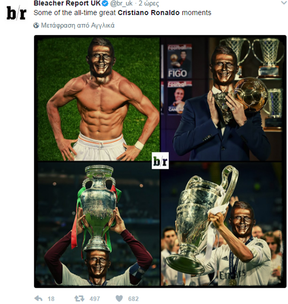Click the retweet icon
The height and width of the screenshot is (304, 288).
pos(79,298)
